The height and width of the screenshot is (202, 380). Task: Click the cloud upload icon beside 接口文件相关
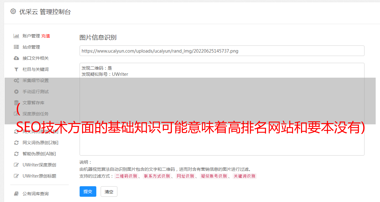[x=16, y=58]
